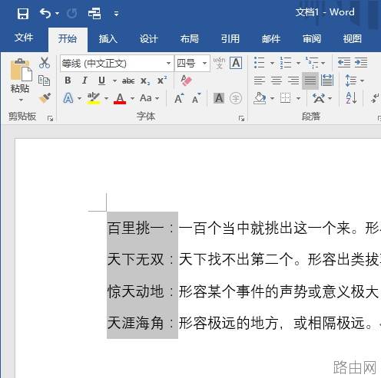Select the 邮件 tab

[x=271, y=39]
